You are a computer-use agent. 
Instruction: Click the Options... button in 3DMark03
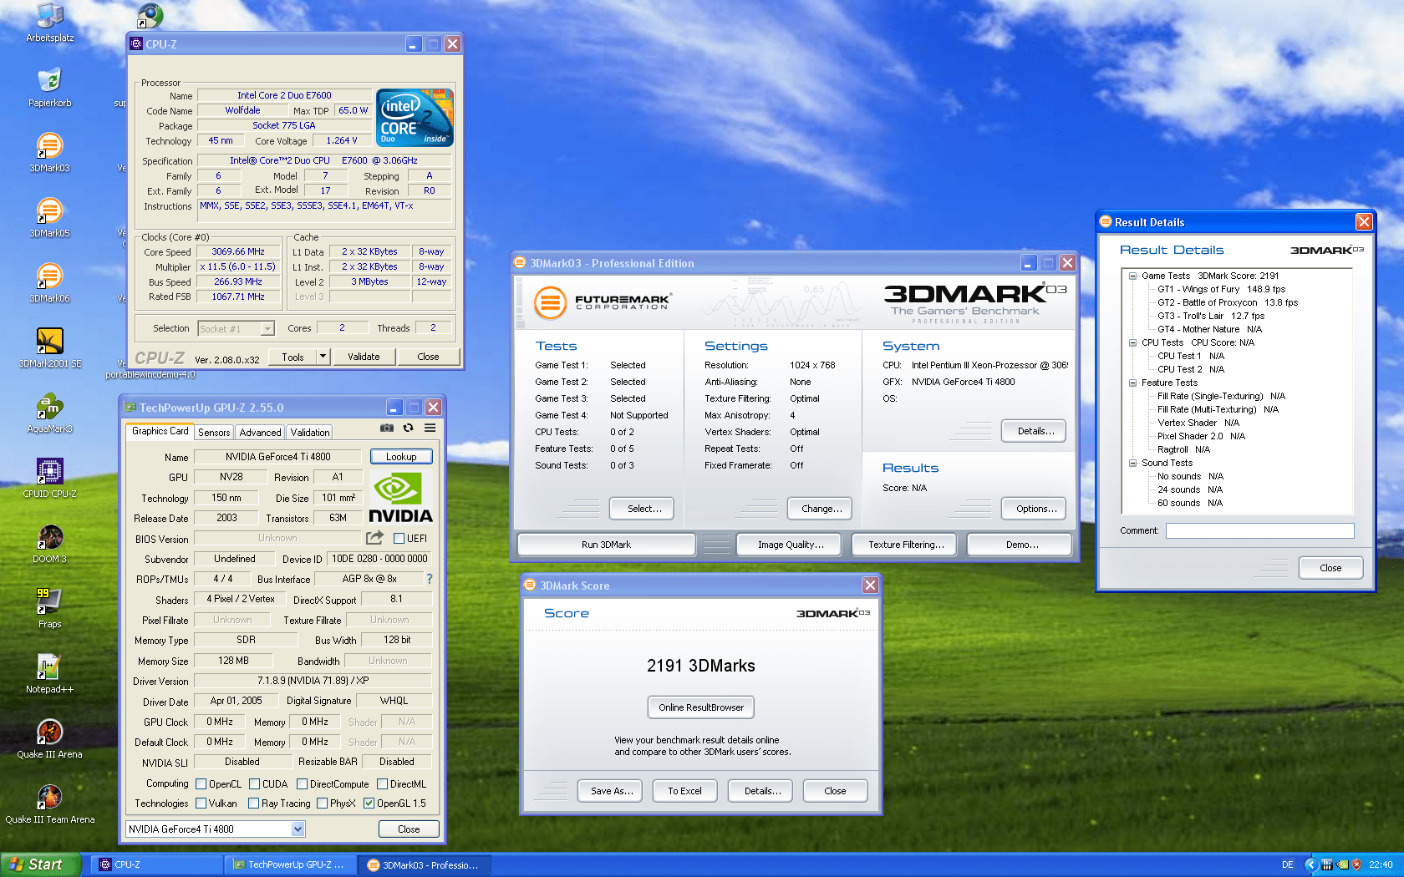click(x=1035, y=509)
